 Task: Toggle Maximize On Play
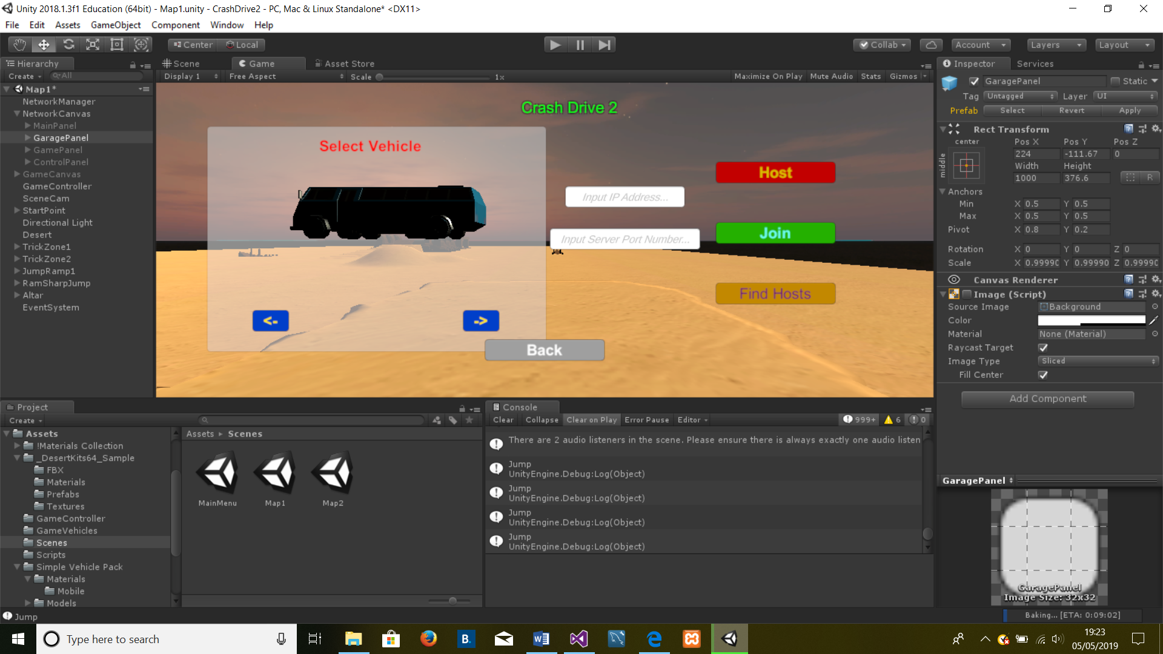768,76
